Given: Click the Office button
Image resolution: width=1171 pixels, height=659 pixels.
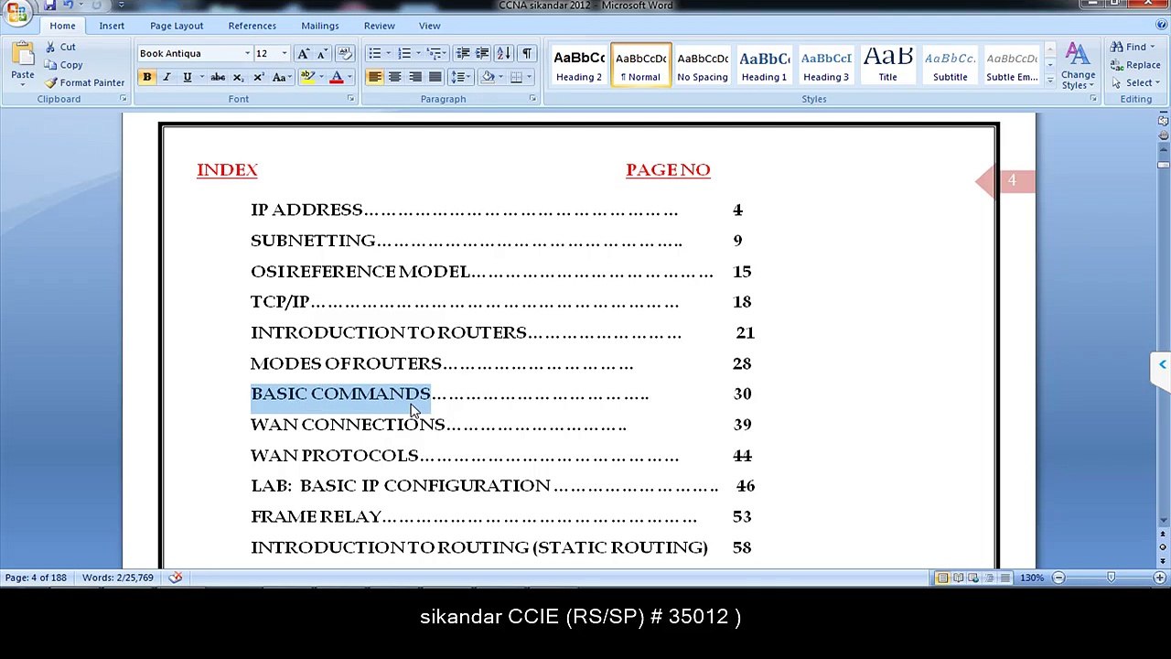Looking at the screenshot, I should pyautogui.click(x=16, y=11).
